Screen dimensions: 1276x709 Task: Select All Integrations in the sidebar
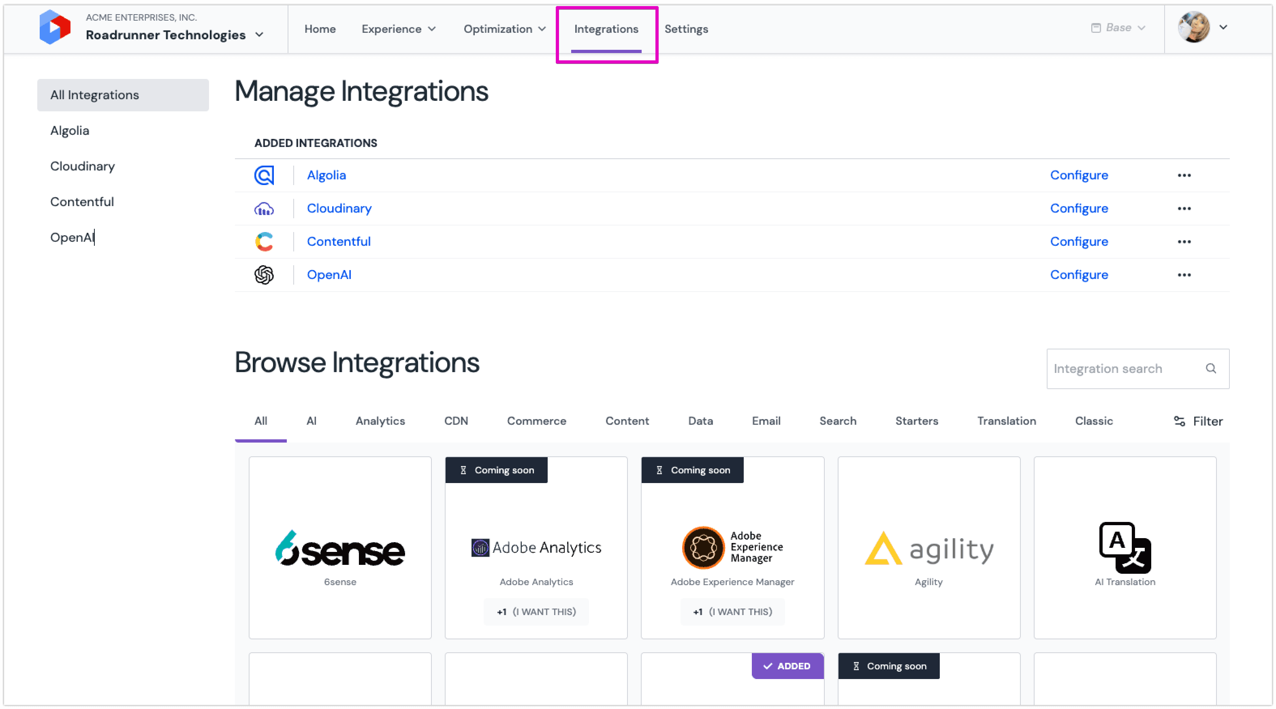tap(123, 95)
